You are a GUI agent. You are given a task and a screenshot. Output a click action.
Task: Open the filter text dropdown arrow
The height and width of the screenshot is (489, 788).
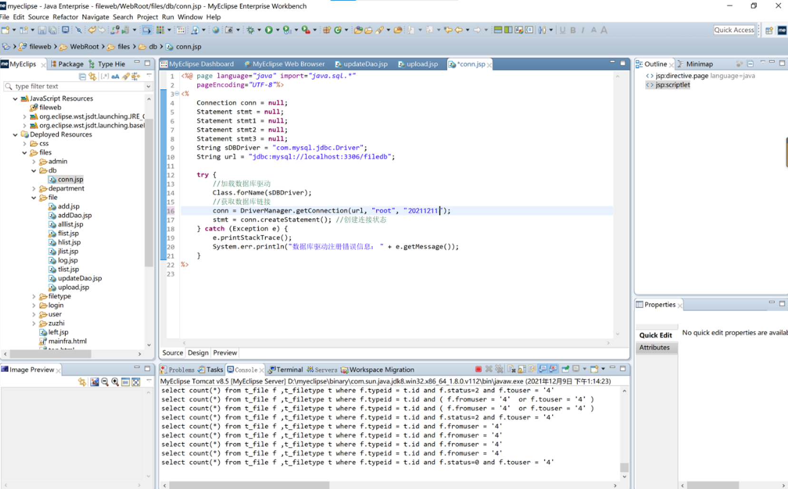click(148, 86)
